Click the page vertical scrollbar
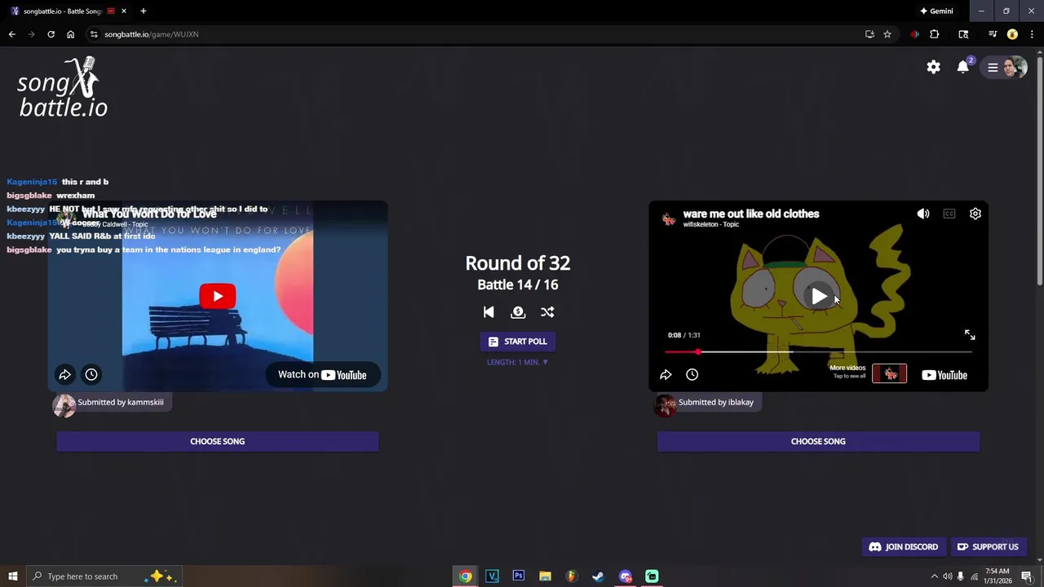This screenshot has height=587, width=1044. click(1039, 171)
